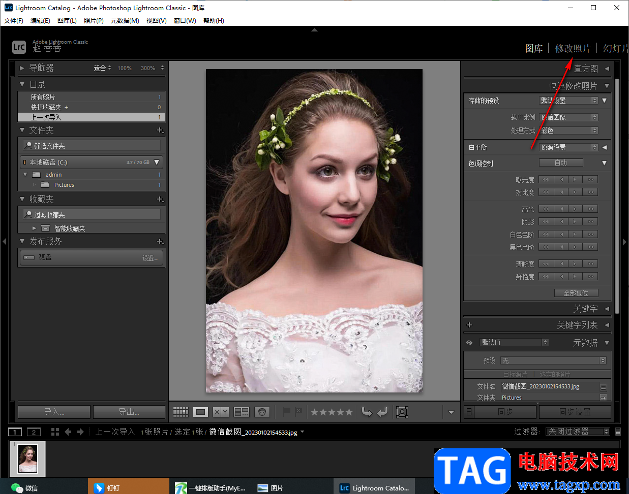Open the 修改照片 module tab
The image size is (629, 494).
[573, 48]
